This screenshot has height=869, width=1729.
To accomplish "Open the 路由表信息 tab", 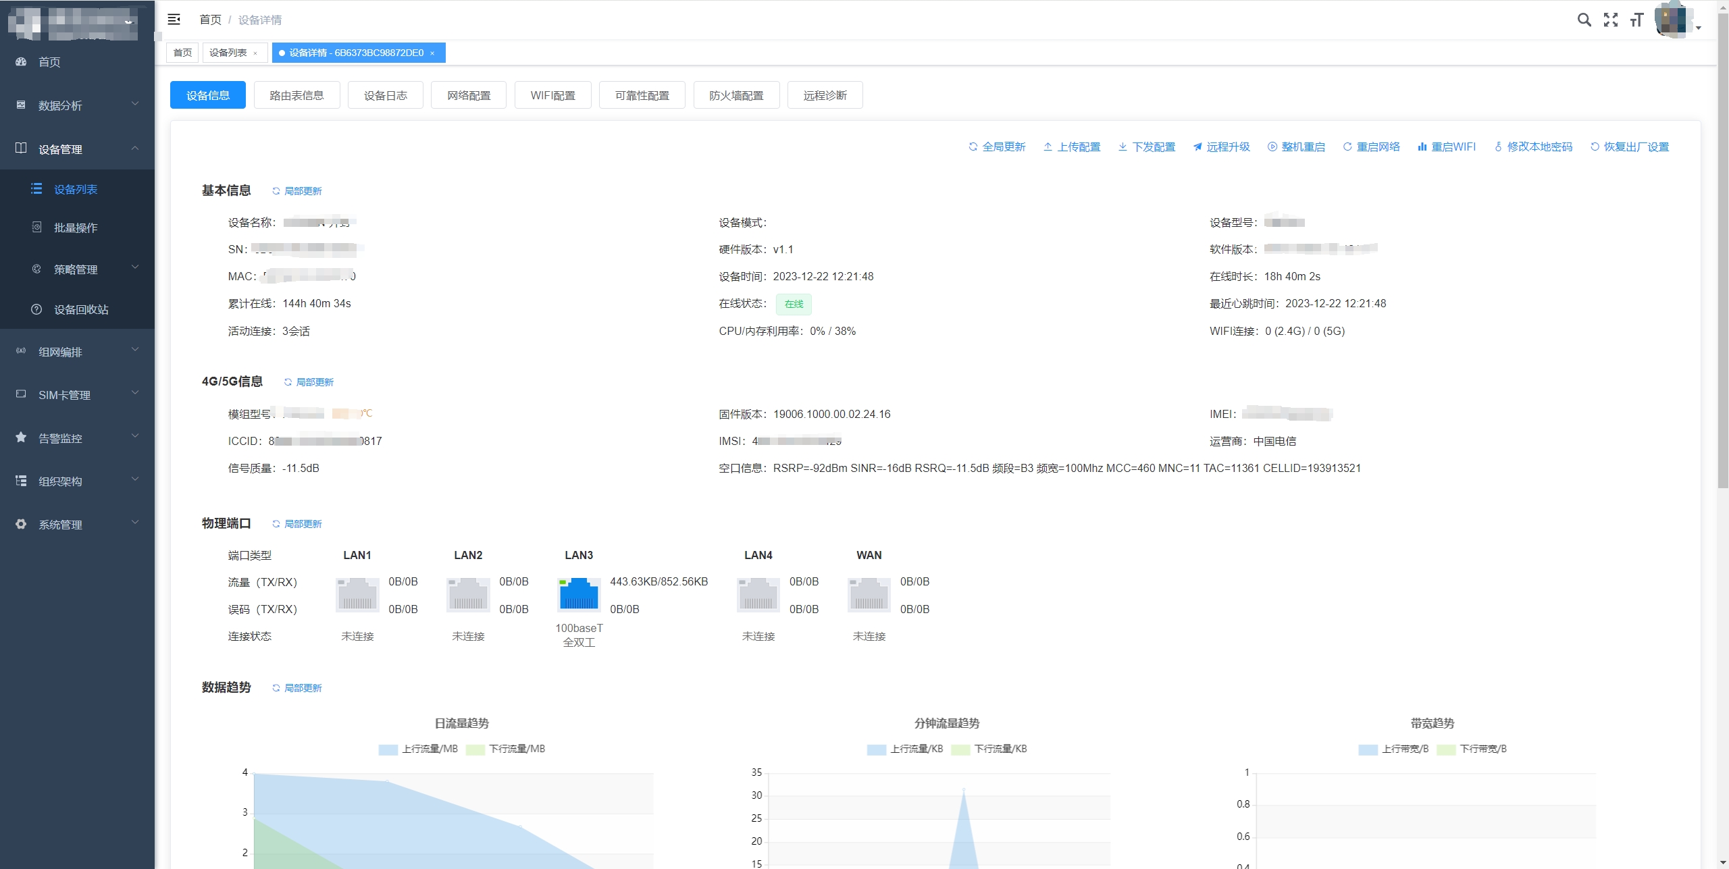I will (296, 95).
